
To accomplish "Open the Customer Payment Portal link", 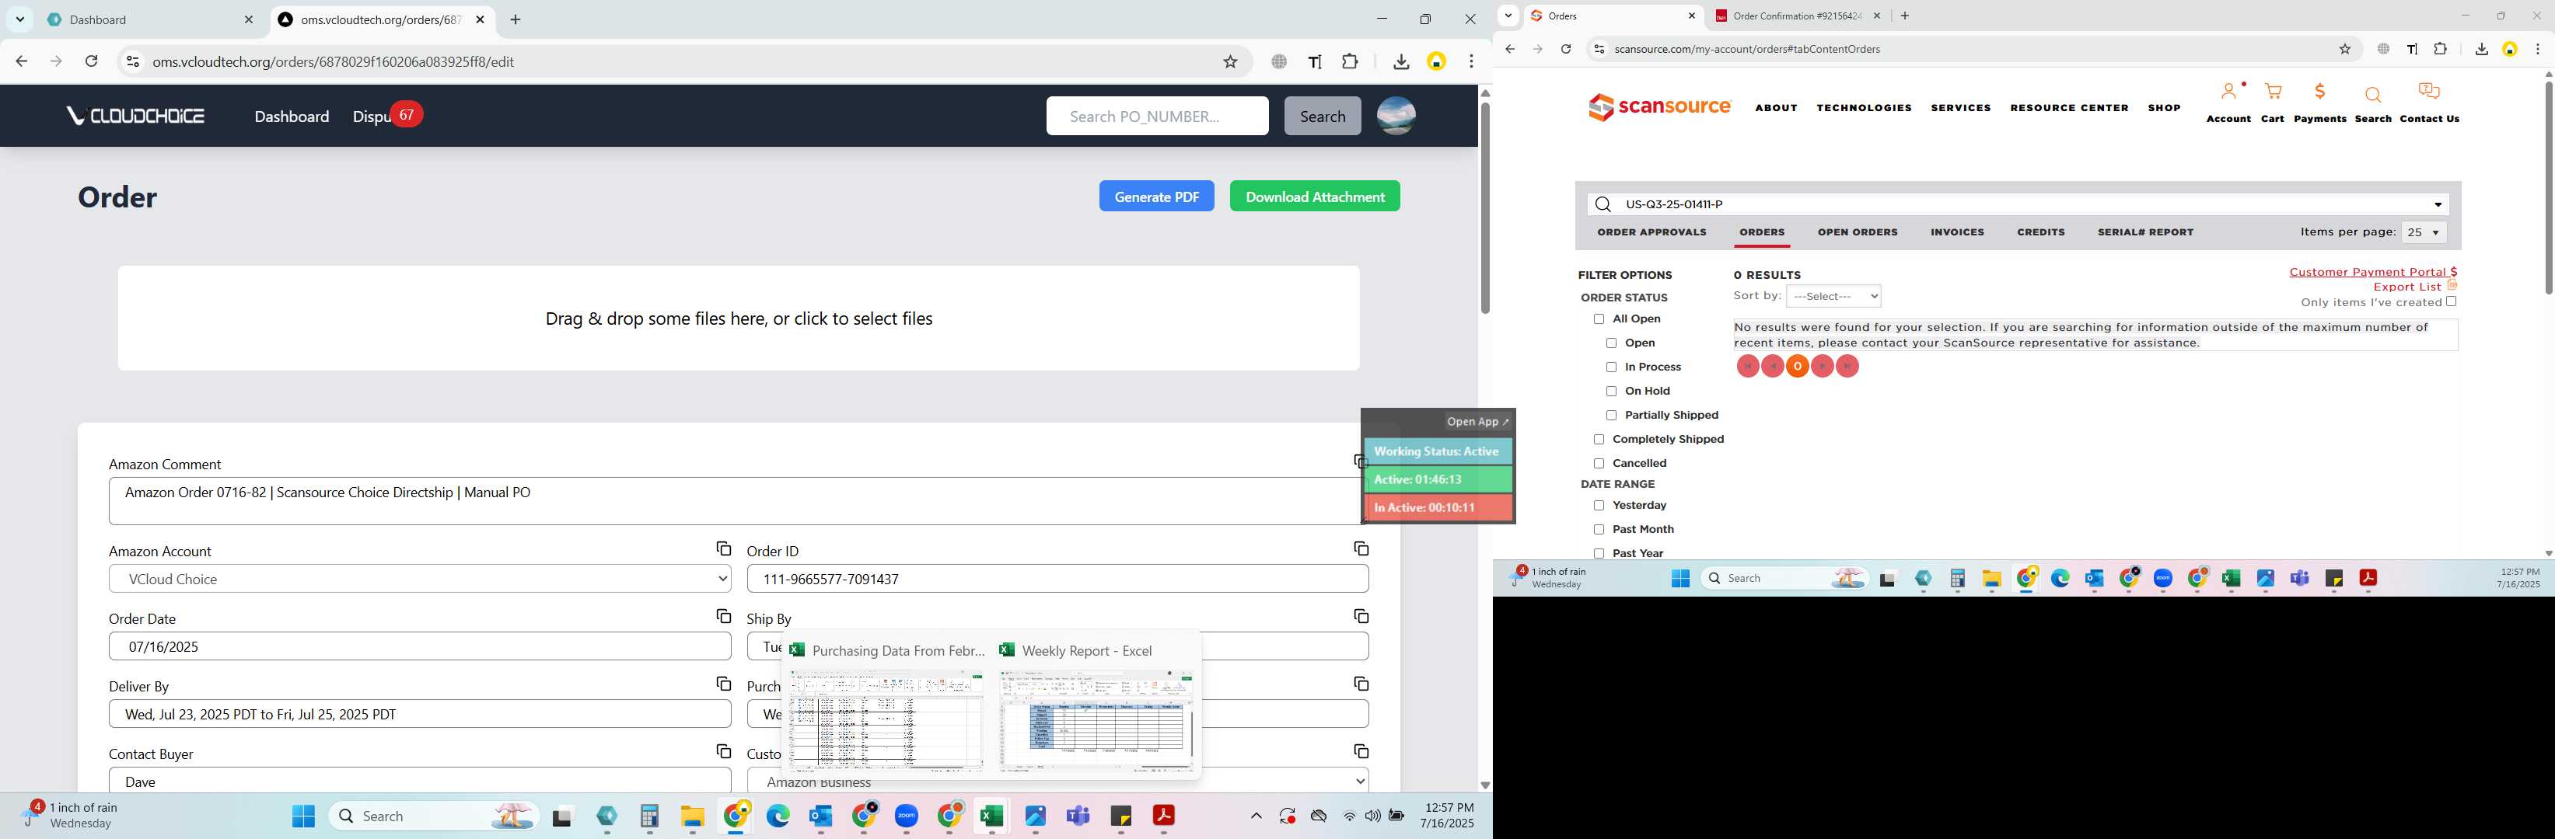I will (x=2372, y=271).
